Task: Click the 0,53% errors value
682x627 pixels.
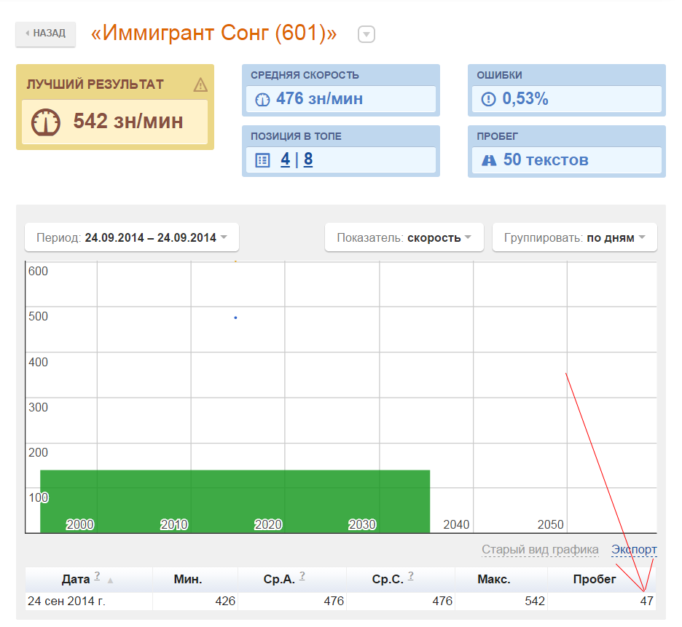Action: [x=525, y=99]
